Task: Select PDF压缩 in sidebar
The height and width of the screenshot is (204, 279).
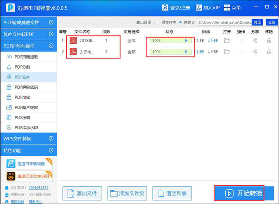Action: (28, 117)
